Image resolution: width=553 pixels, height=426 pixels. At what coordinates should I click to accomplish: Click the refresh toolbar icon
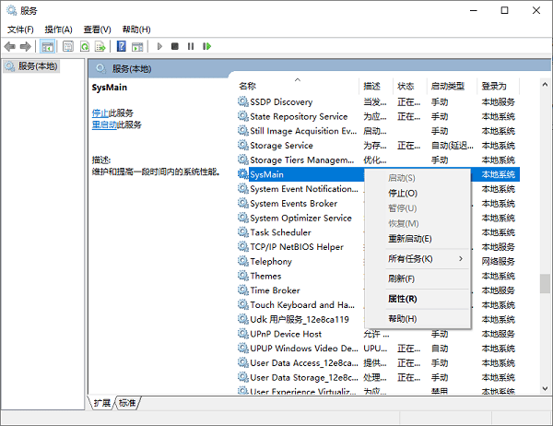[x=85, y=46]
